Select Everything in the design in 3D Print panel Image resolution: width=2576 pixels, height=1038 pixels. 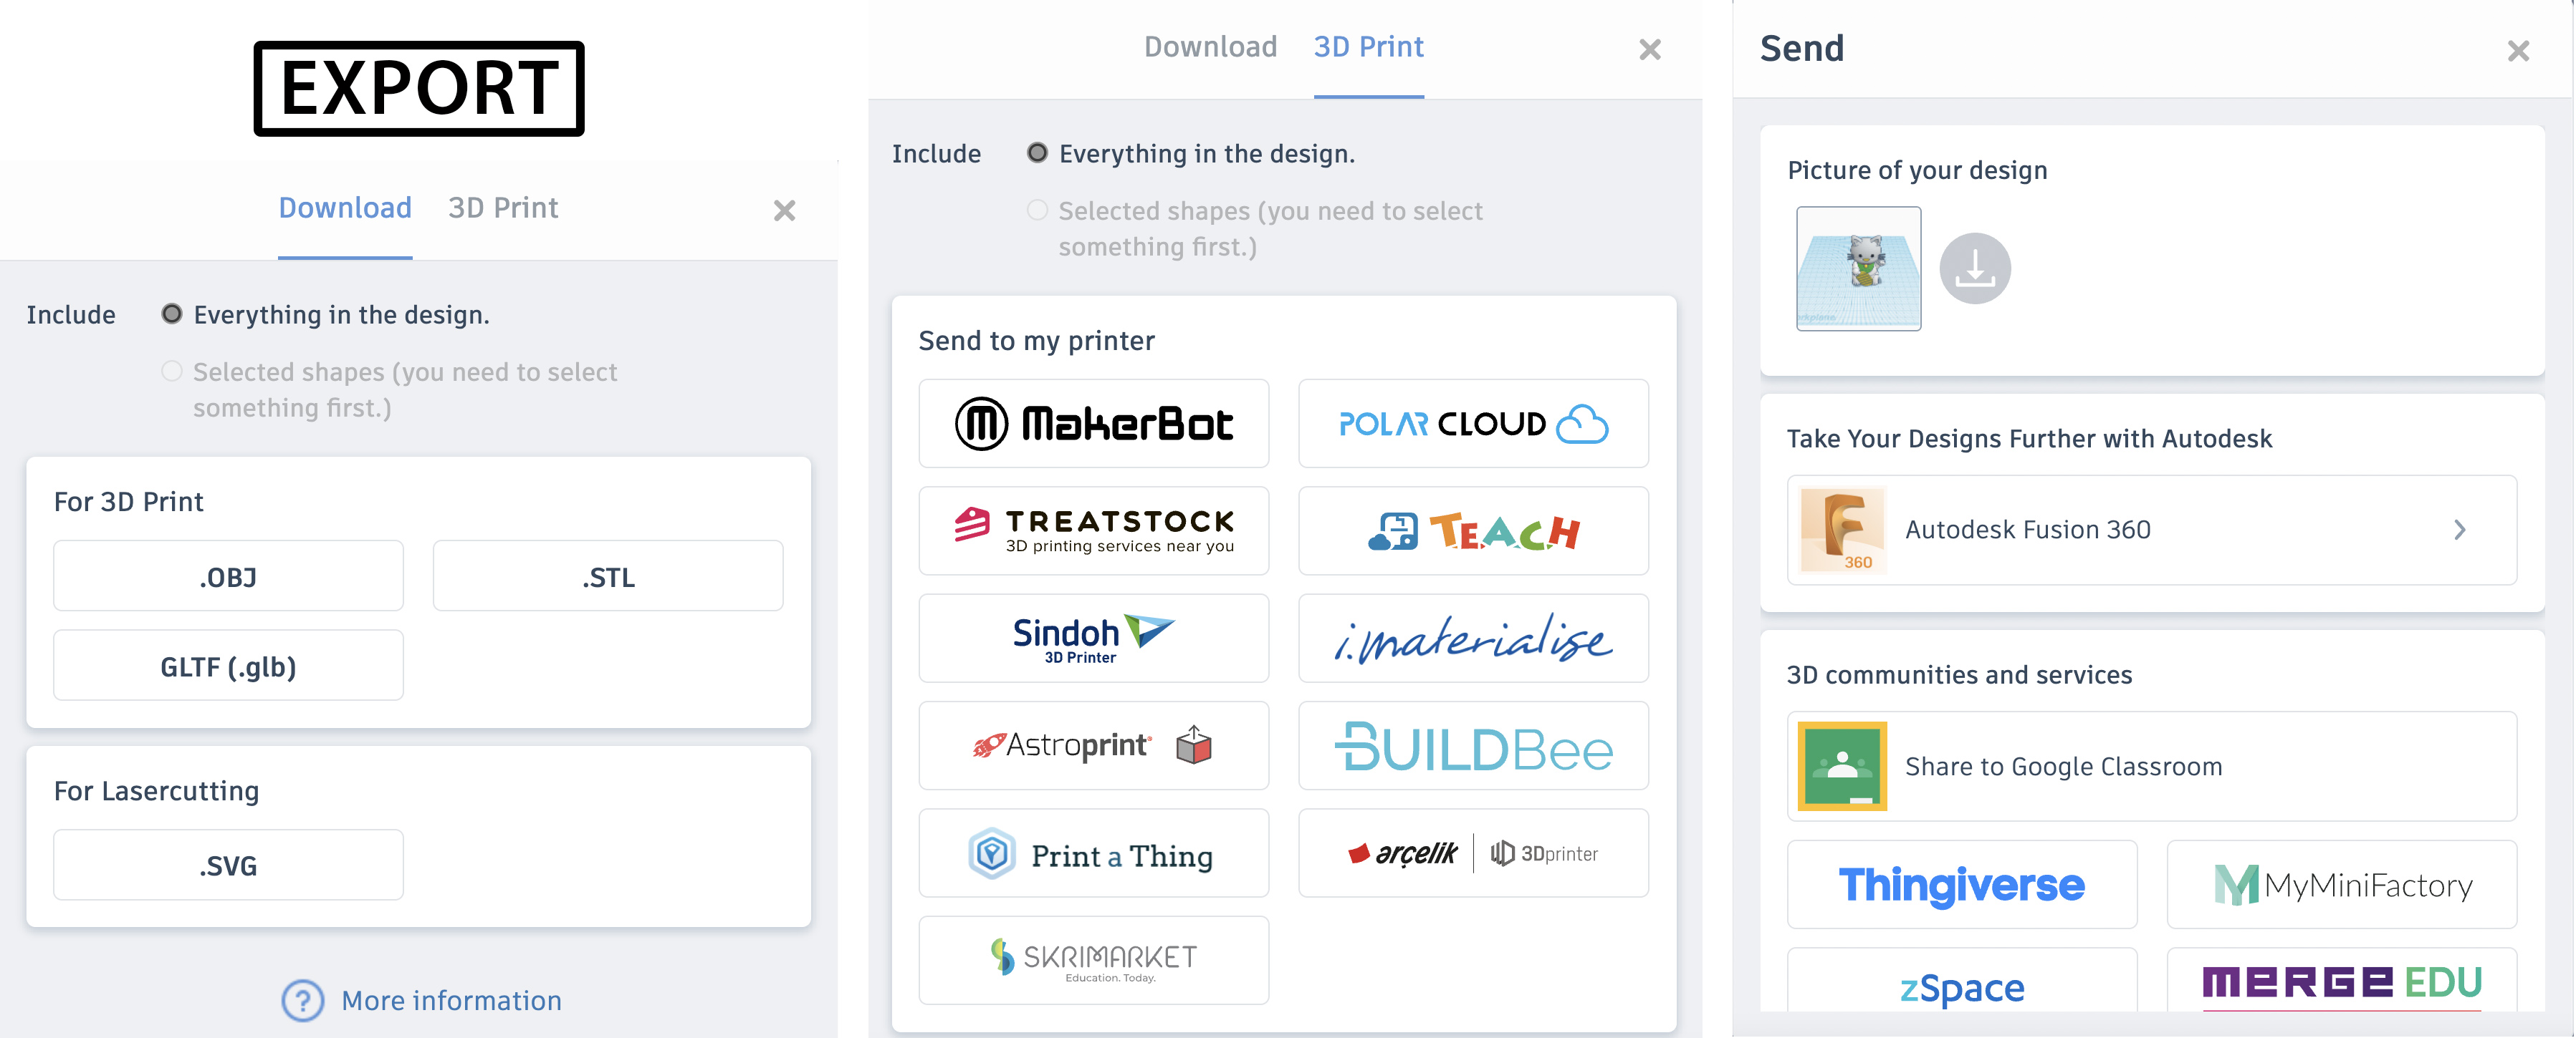pos(1037,153)
